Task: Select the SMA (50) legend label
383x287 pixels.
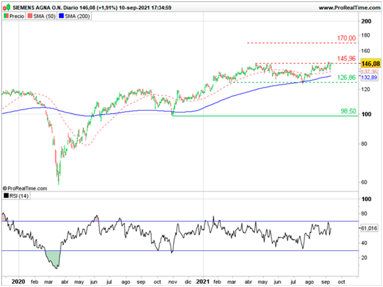Action: click(x=45, y=16)
